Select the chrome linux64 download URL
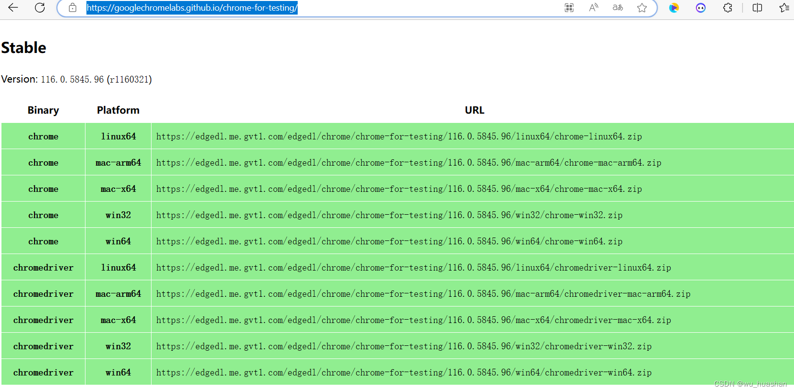 point(399,136)
